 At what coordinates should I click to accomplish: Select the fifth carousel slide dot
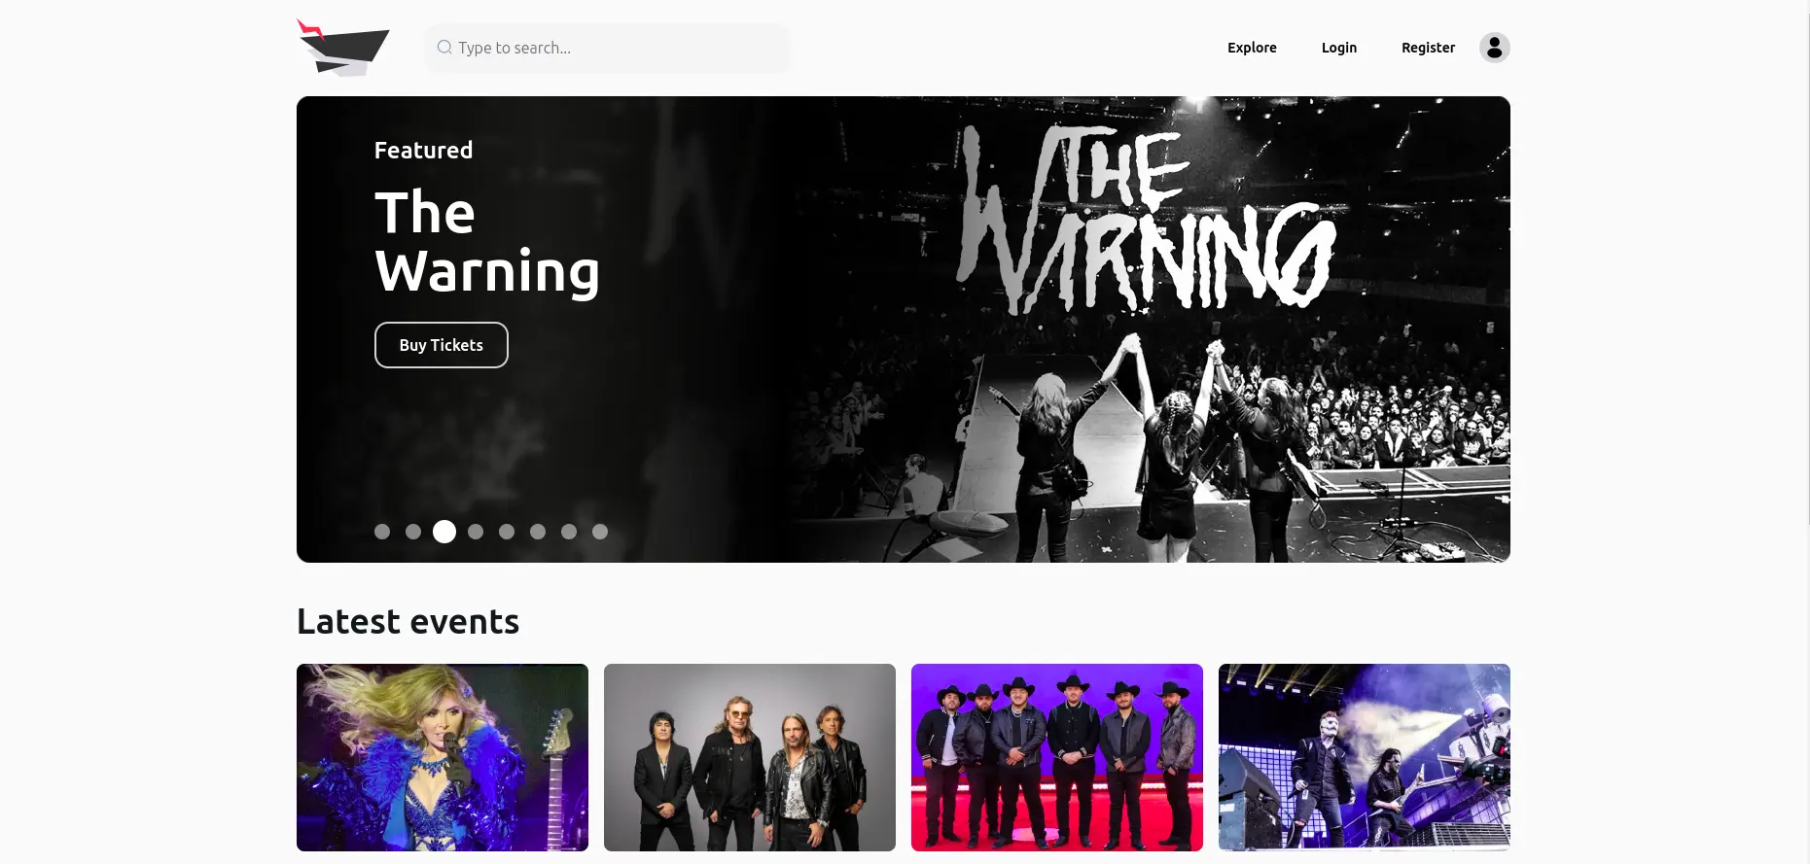click(507, 532)
